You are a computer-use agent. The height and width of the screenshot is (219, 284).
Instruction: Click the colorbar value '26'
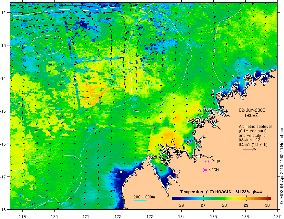click(x=181, y=205)
